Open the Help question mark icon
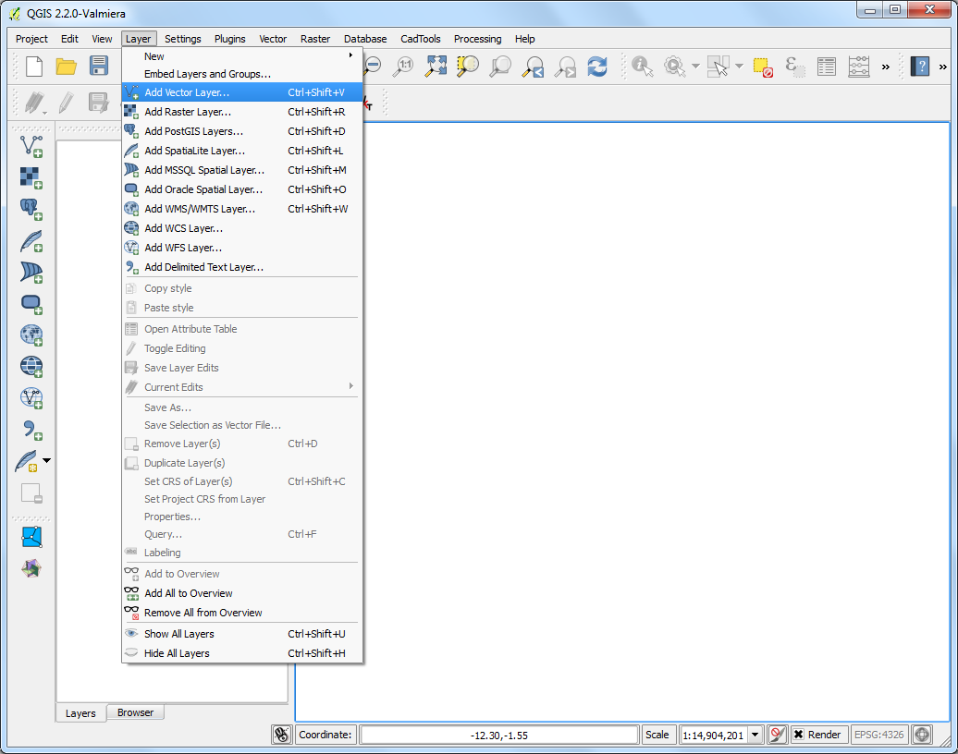This screenshot has height=754, width=958. point(919,66)
